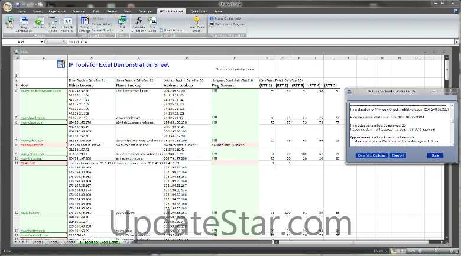Screen dimensions: 461x256
Task: Open the Data ribbon tab
Action: pos(96,11)
